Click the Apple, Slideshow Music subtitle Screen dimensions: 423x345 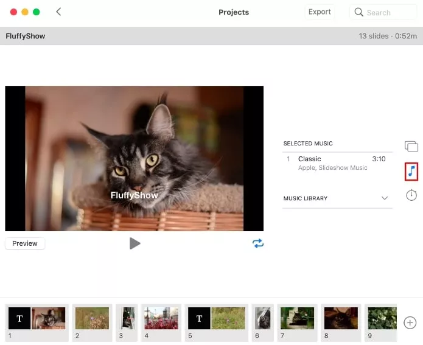click(333, 168)
